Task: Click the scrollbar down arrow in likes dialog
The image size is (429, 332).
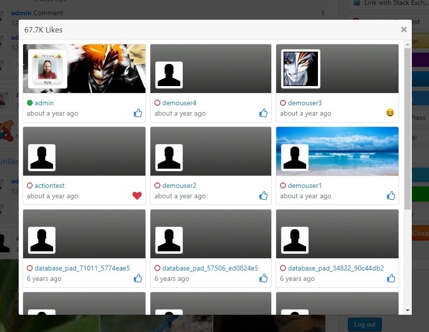Action: coord(407,310)
